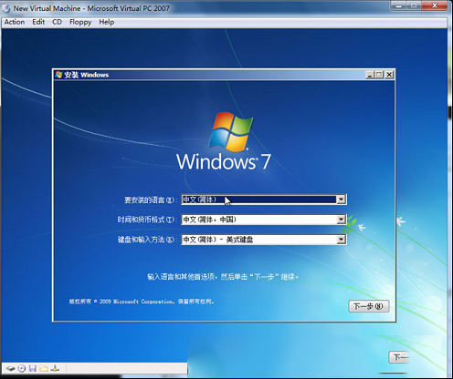Screen dimensions: 453x379
Task: Minimize the Virtual PC 2007 window
Action: point(399,5)
